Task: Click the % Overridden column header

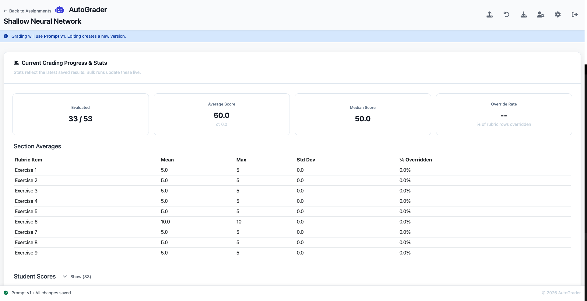Action: 415,160
